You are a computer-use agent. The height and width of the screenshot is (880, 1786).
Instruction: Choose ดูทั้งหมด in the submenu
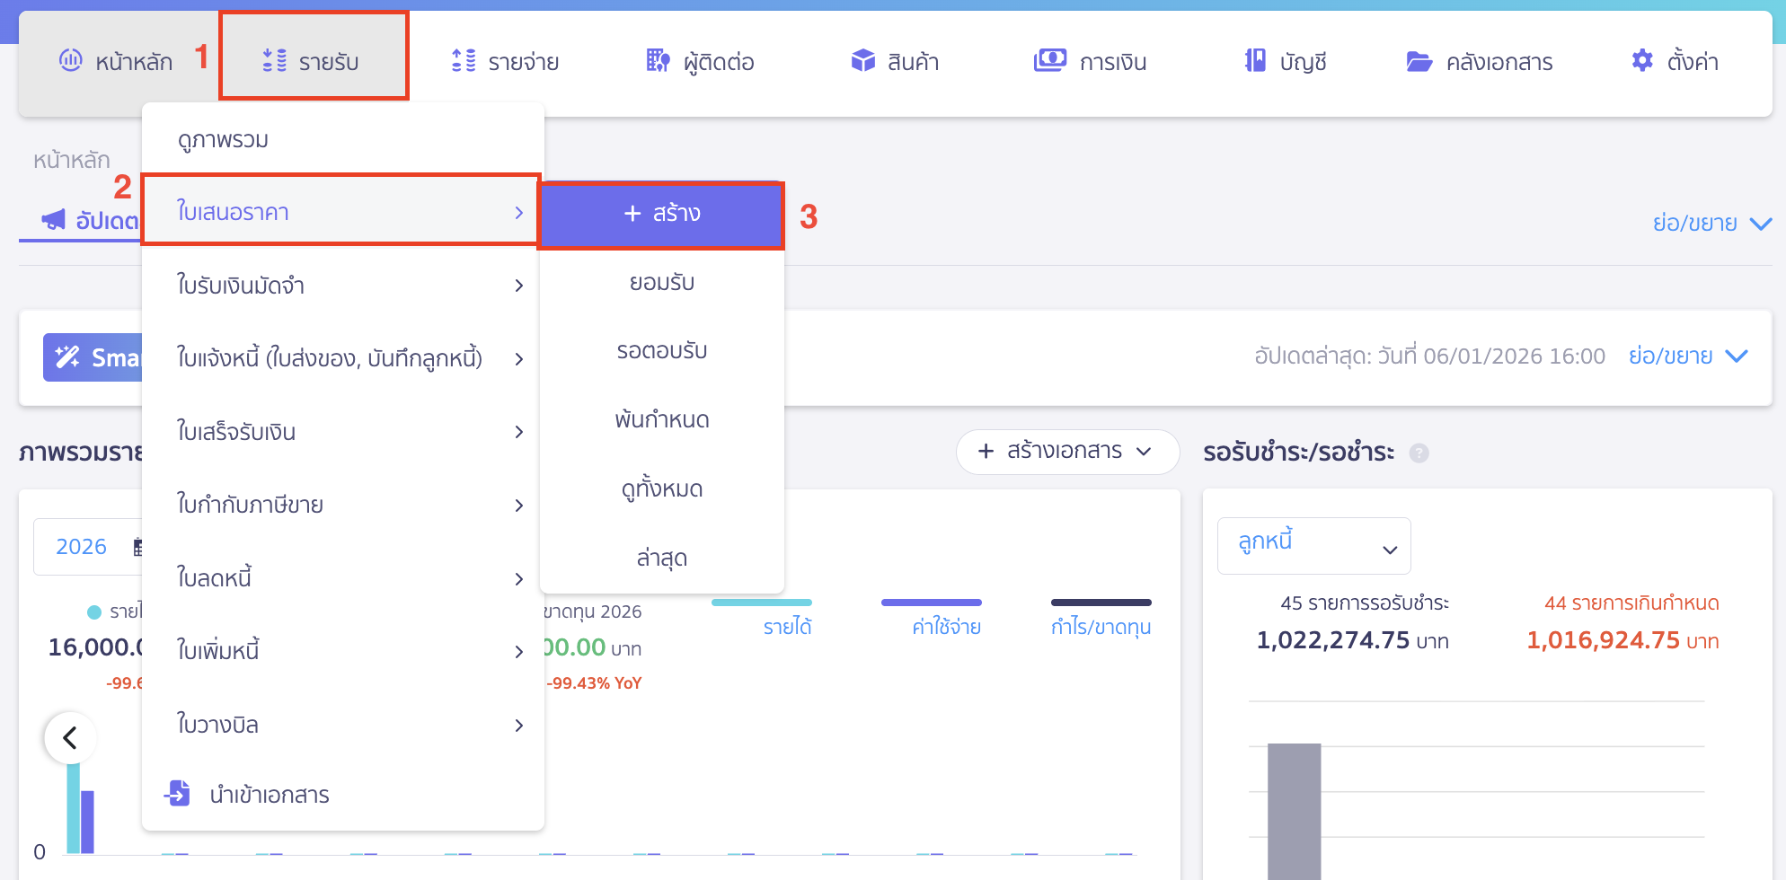coord(661,488)
